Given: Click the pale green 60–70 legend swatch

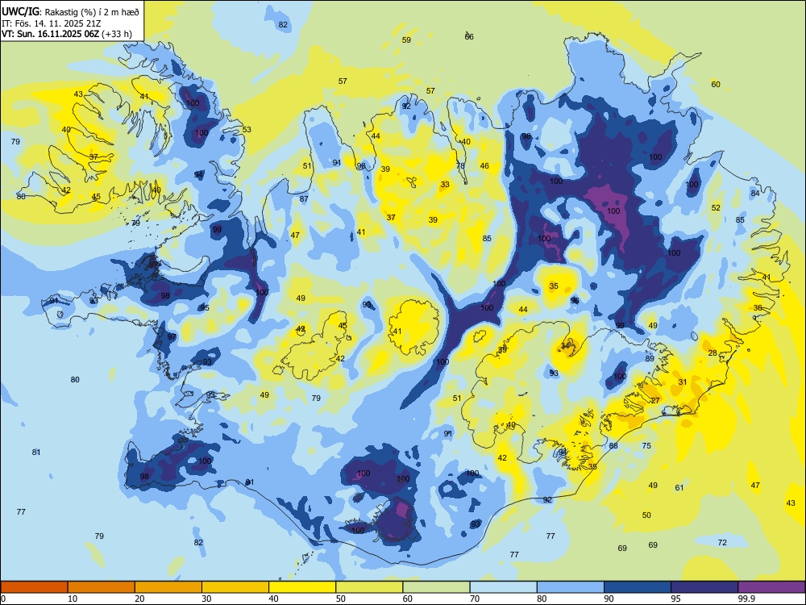Looking at the screenshot, I should (436, 587).
